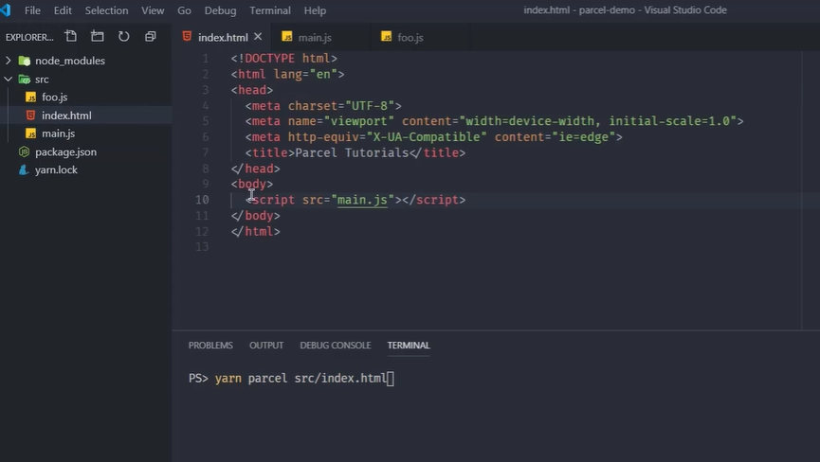Click the VS Code logo icon
Viewport: 820px width, 462px height.
9,10
